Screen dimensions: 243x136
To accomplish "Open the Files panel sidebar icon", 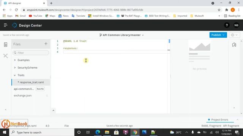I will 6,45.
